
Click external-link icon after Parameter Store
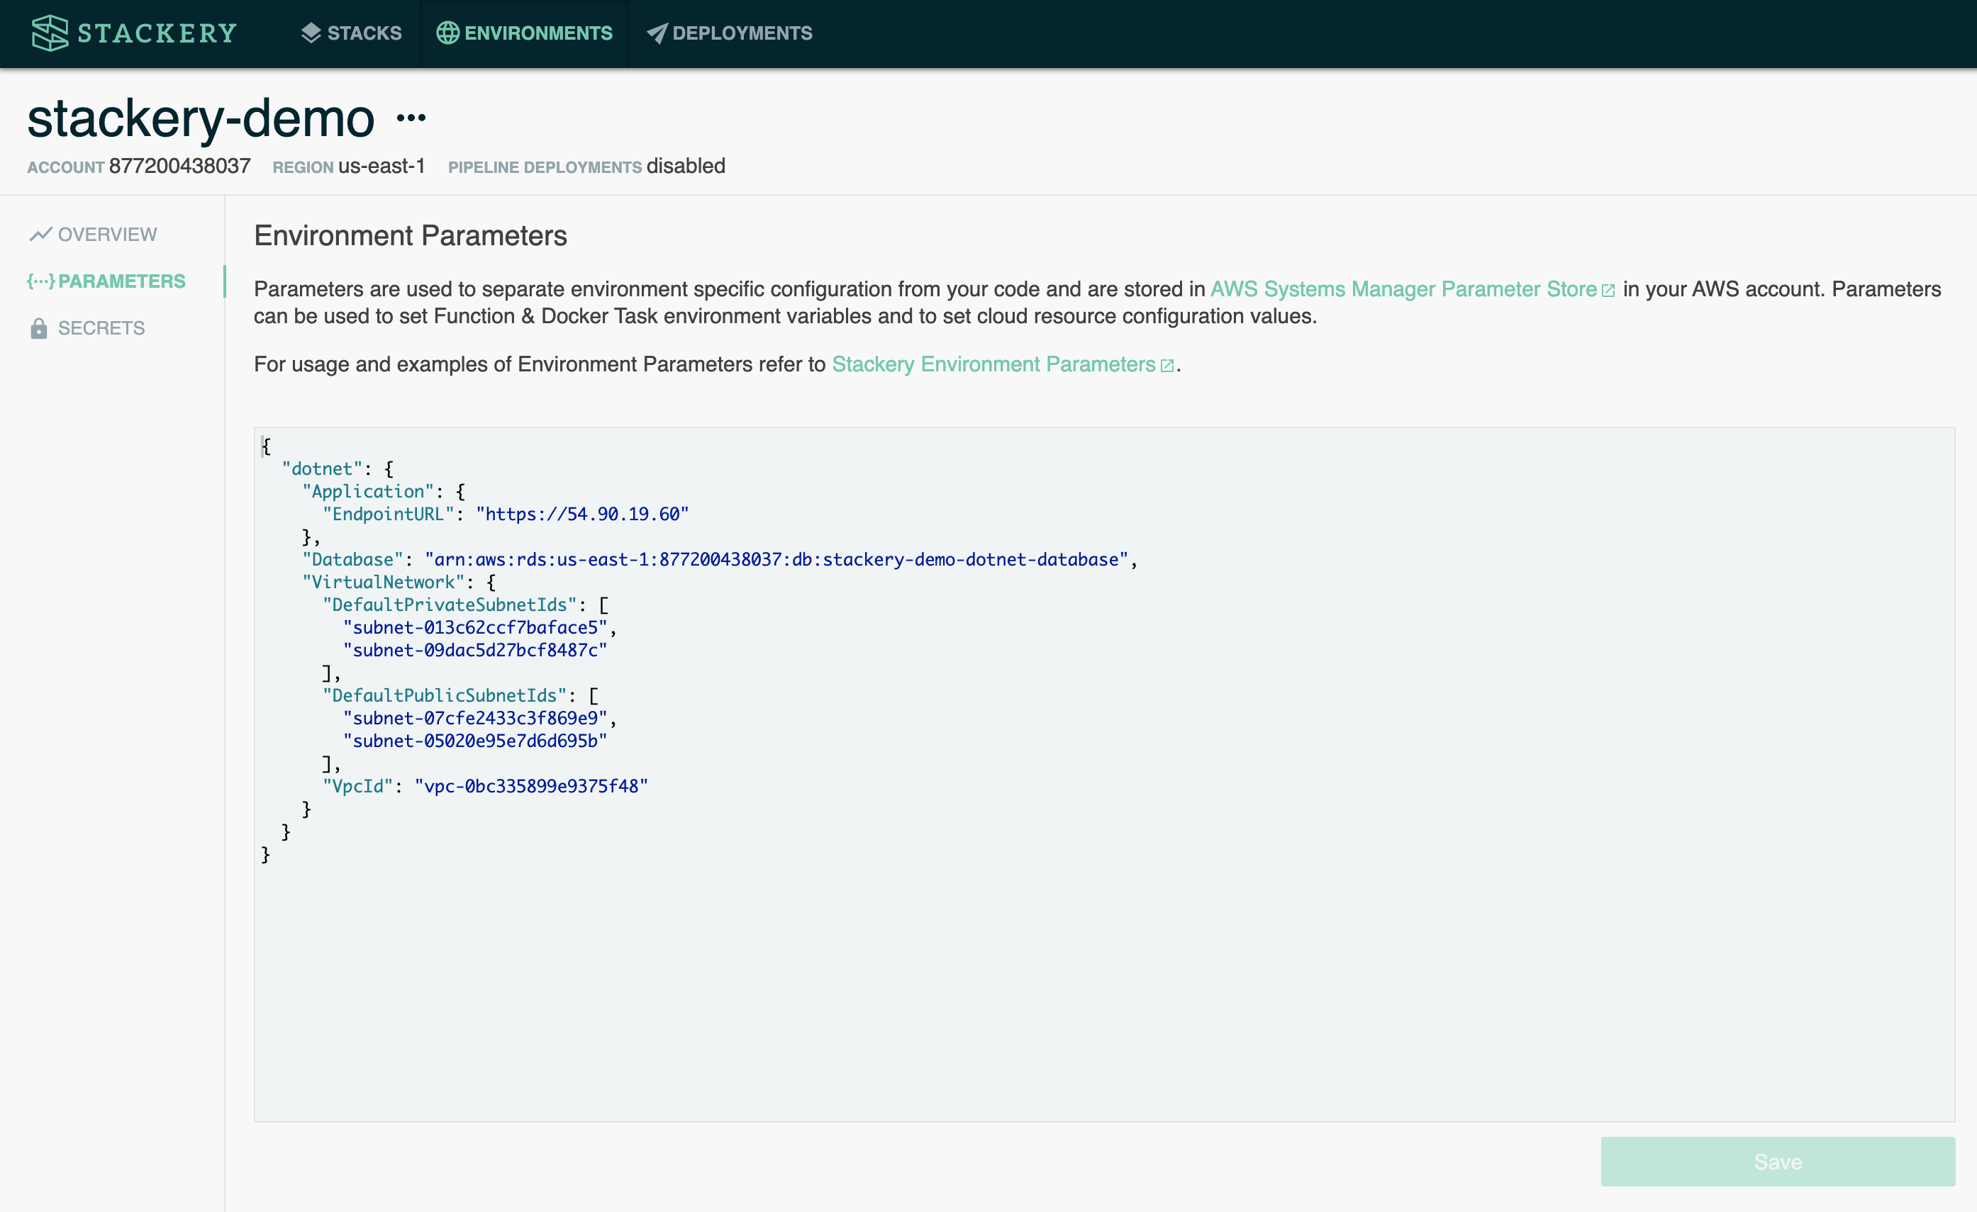click(1608, 291)
